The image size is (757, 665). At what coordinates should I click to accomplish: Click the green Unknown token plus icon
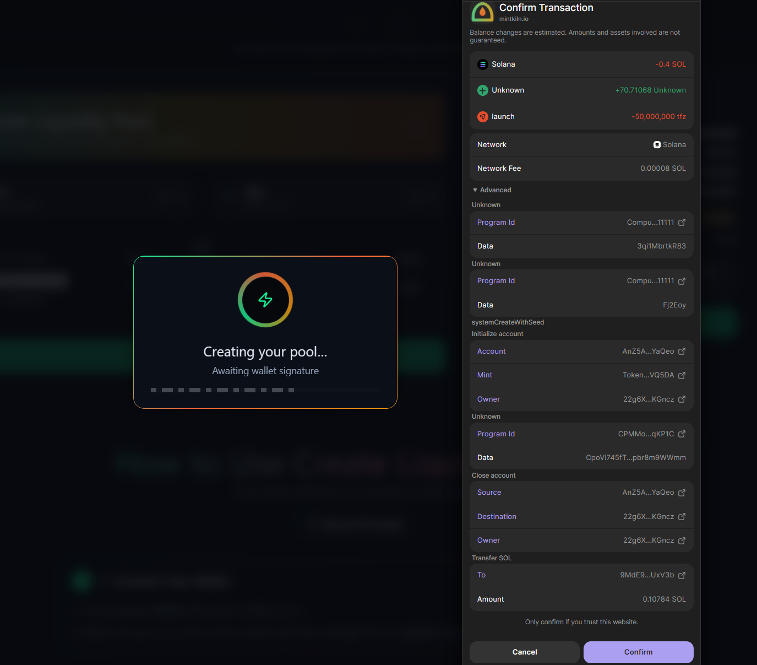click(x=483, y=90)
